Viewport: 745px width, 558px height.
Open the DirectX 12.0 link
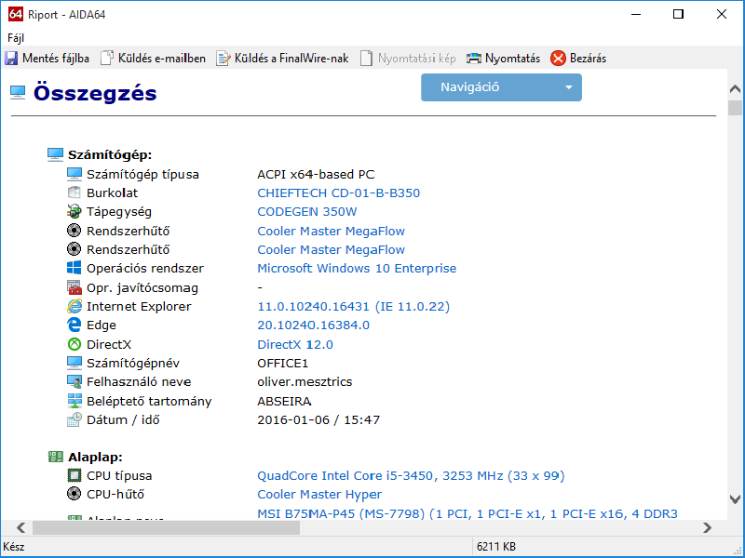tap(295, 344)
